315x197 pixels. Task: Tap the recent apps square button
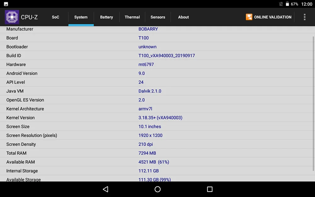click(x=209, y=189)
